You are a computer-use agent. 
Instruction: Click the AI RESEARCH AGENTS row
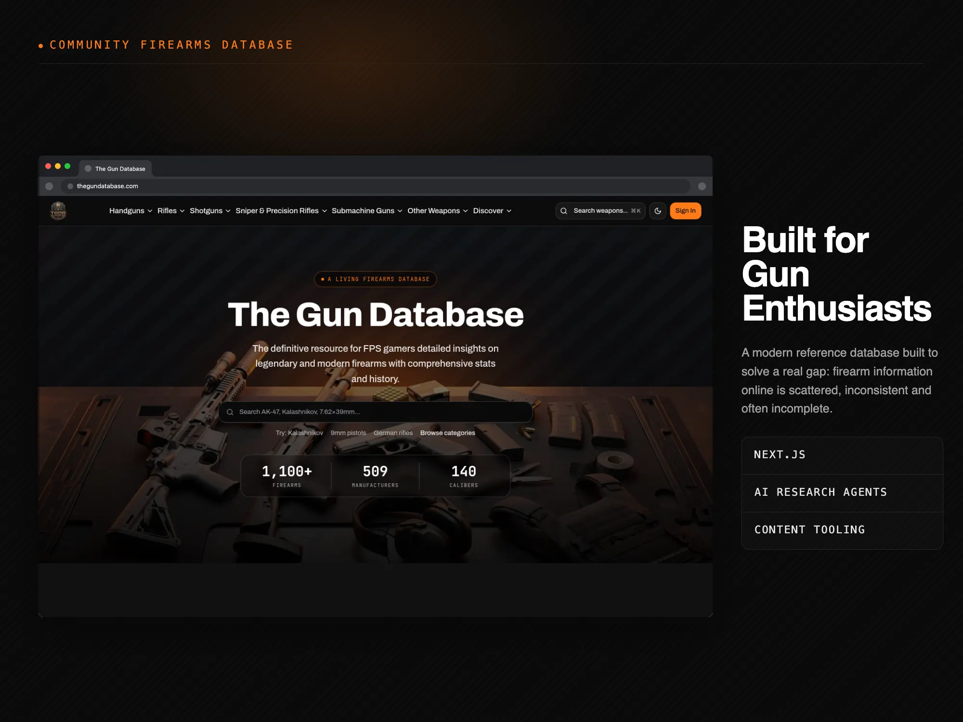(842, 493)
